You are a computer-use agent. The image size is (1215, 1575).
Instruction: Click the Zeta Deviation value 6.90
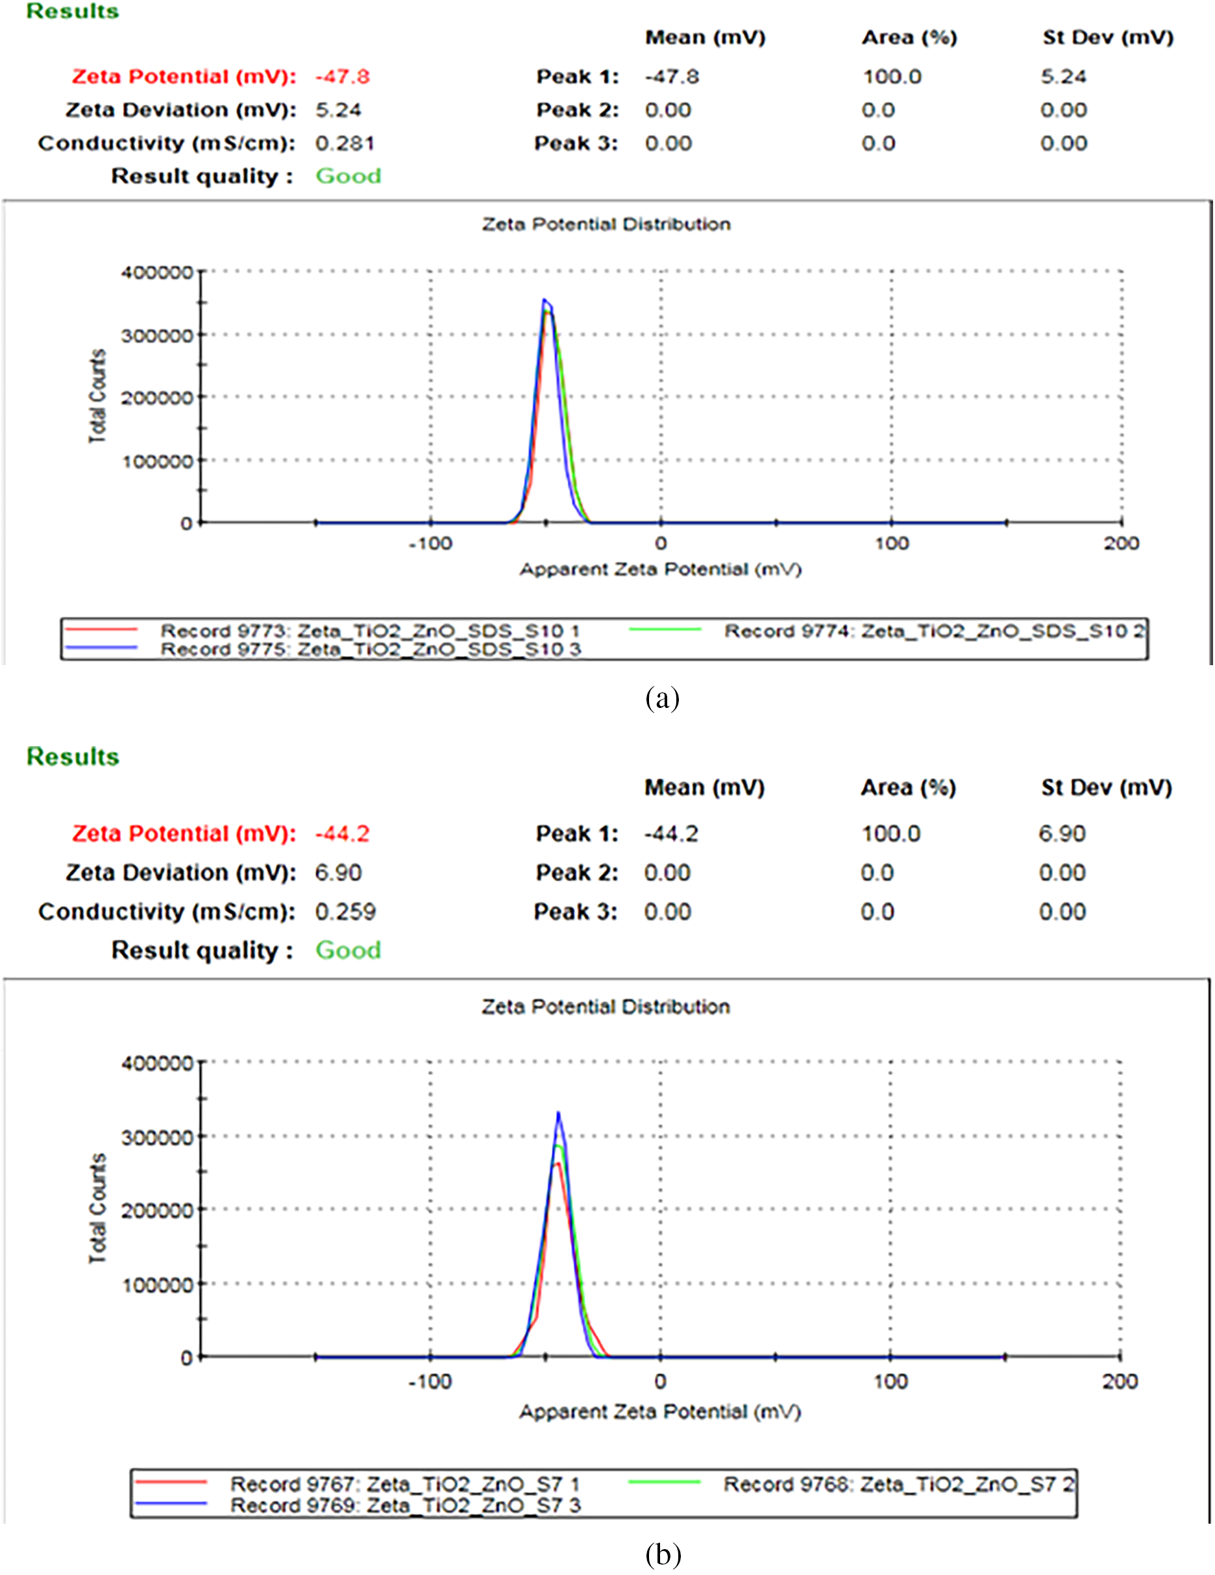[x=338, y=873]
